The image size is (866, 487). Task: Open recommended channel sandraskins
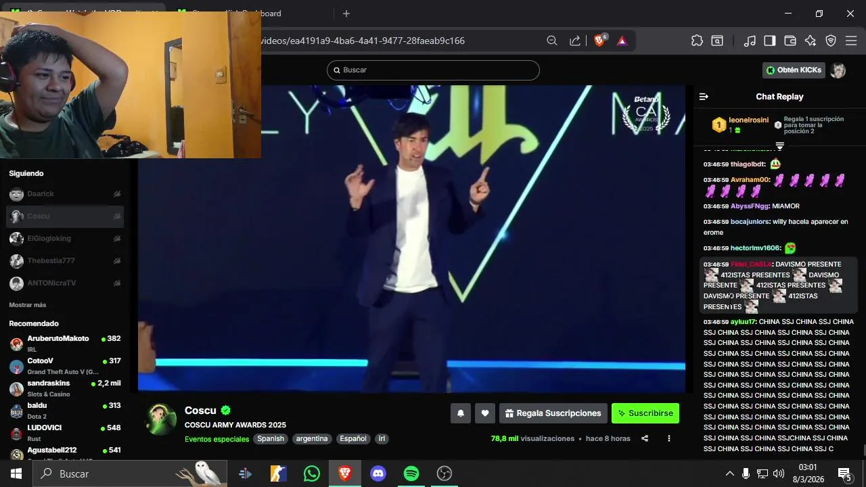click(65, 388)
